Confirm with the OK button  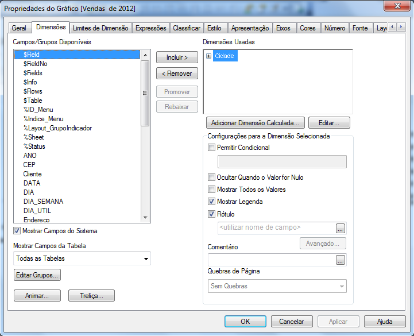(245, 322)
